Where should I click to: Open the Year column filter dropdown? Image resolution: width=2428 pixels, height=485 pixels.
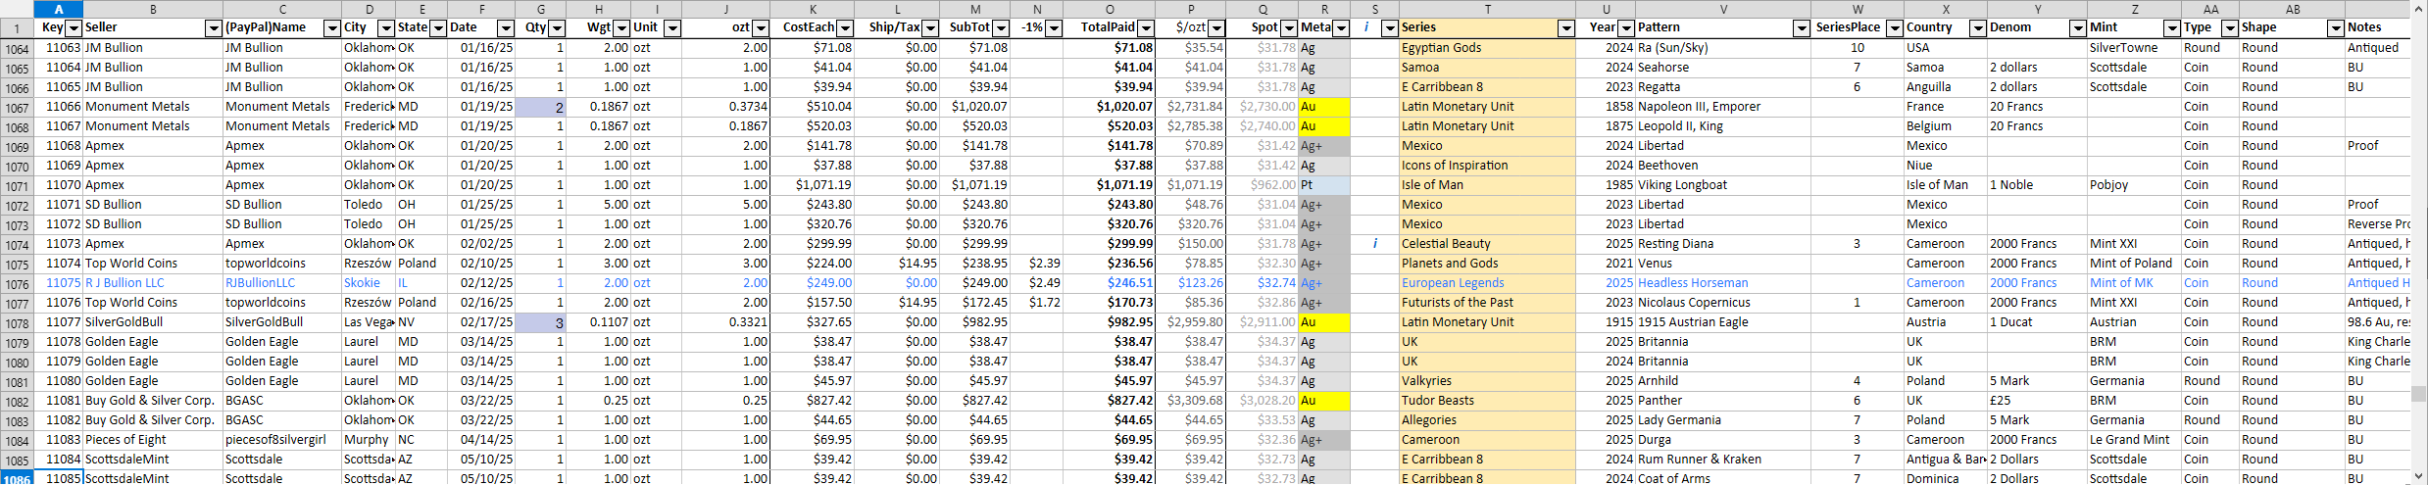point(1626,28)
